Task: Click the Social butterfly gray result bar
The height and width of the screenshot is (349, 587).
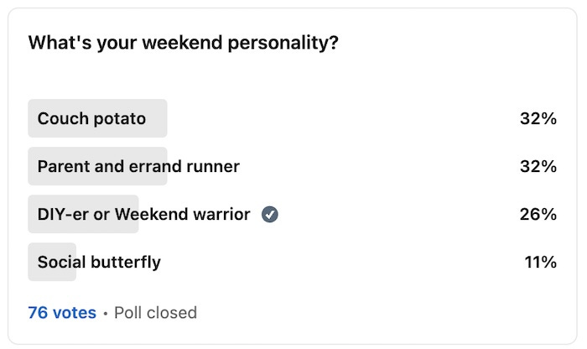Action: pyautogui.click(x=52, y=262)
